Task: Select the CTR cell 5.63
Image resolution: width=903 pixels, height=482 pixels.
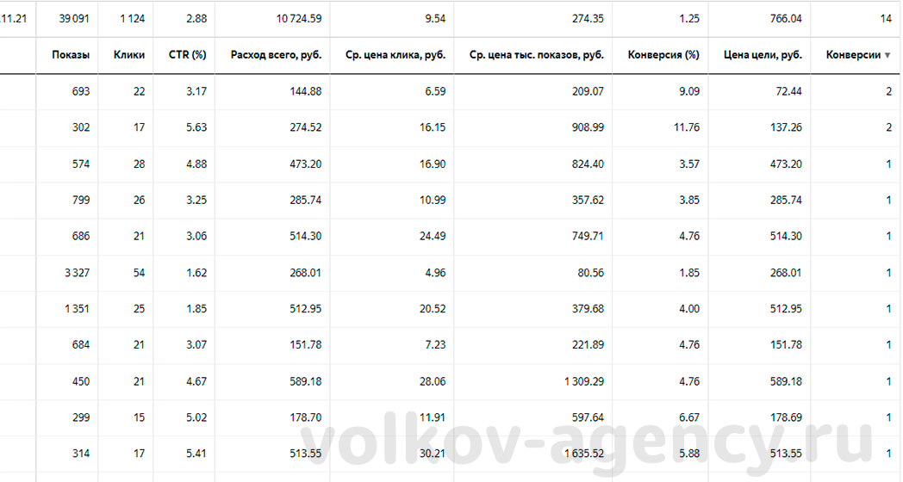Action: click(x=196, y=127)
